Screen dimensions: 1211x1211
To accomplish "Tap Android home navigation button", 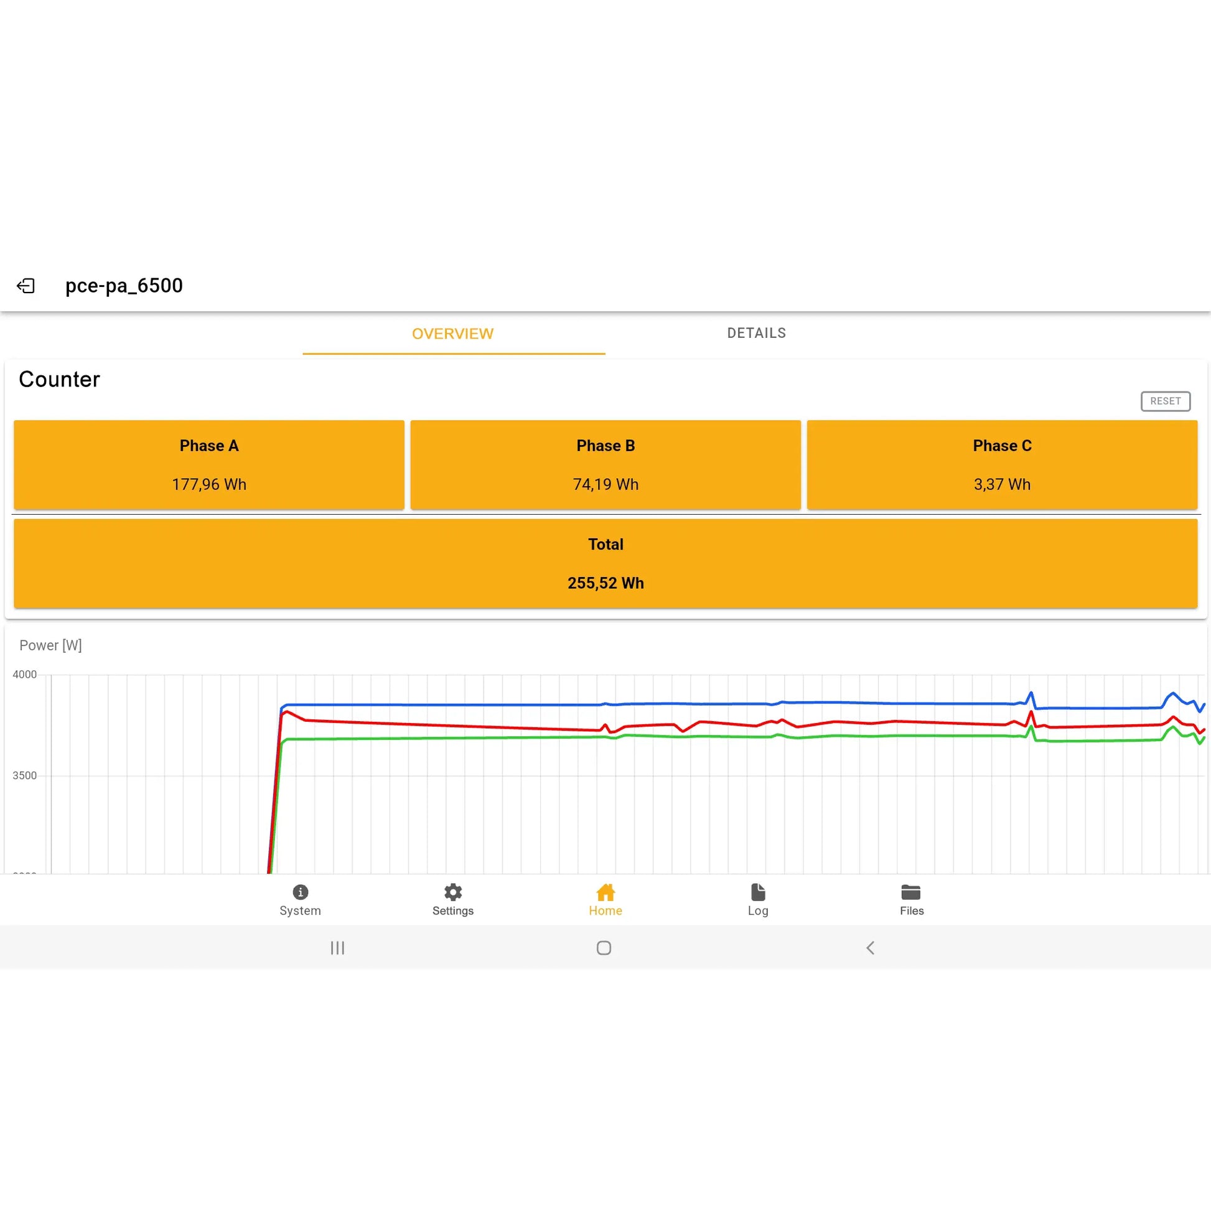I will pyautogui.click(x=604, y=948).
